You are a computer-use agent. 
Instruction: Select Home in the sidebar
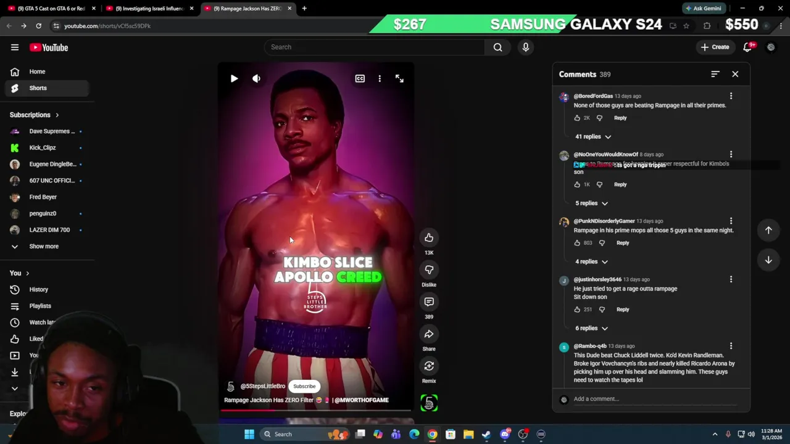tap(47, 72)
